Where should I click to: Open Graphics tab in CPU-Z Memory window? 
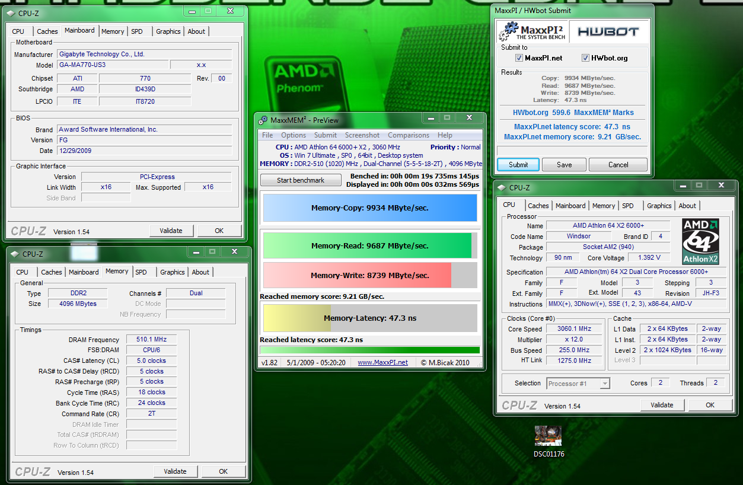click(173, 272)
